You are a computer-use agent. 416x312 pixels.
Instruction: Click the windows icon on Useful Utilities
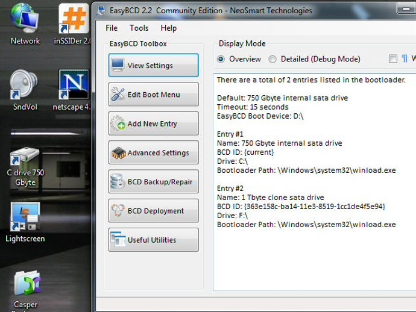[118, 239]
